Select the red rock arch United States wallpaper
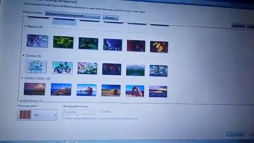Image resolution: width=254 pixels, height=143 pixels. click(135, 91)
